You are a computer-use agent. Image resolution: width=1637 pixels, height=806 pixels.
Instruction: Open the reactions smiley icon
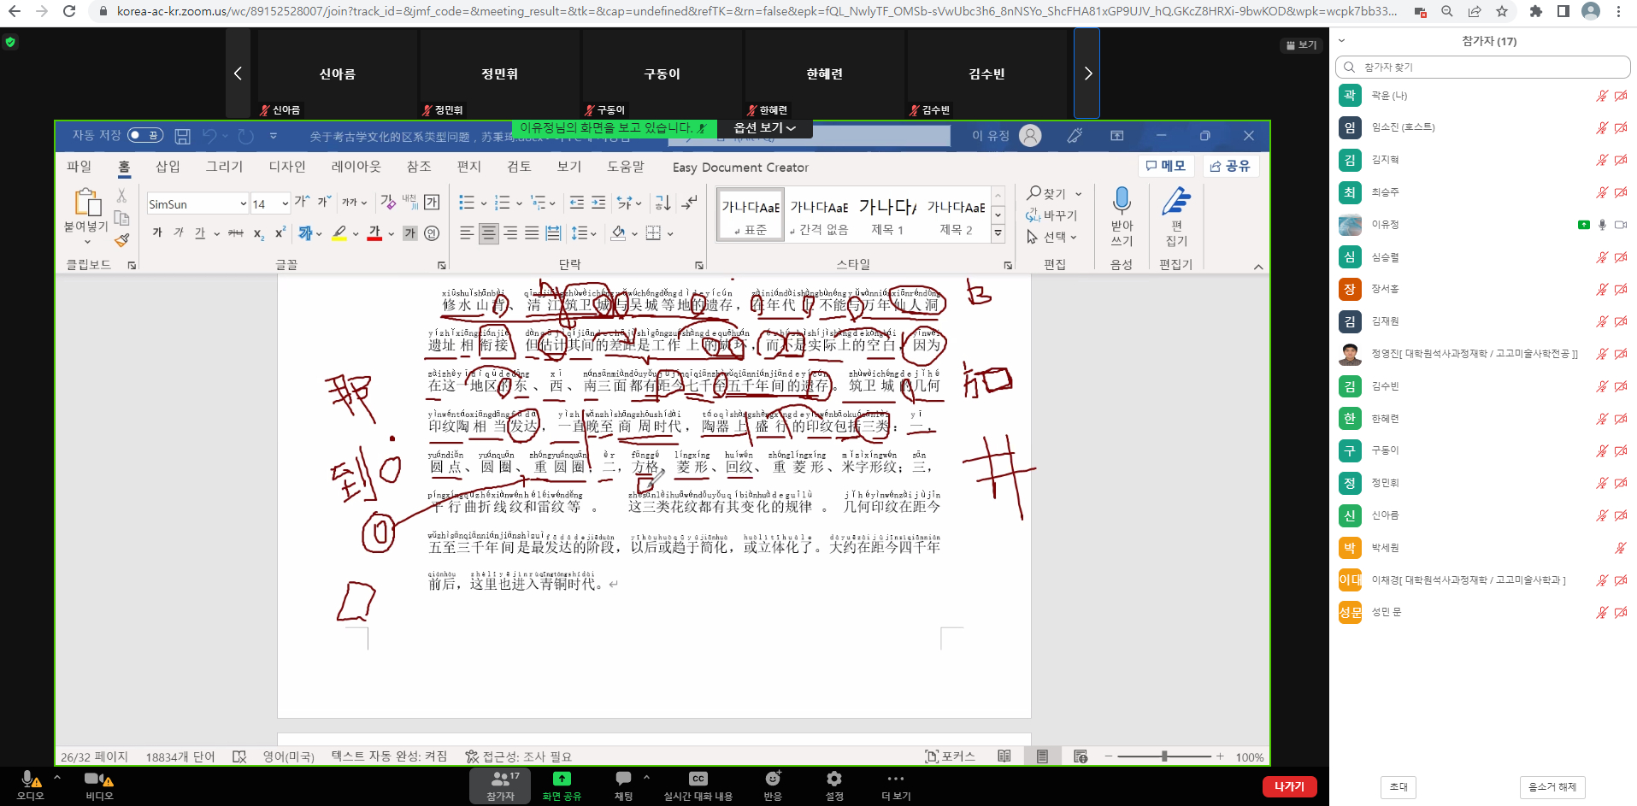pos(773,779)
